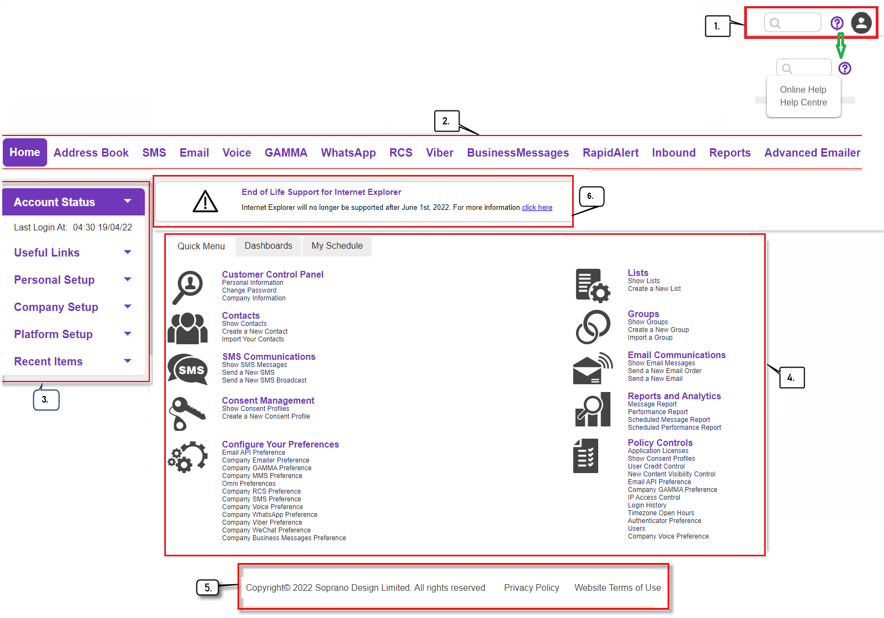
Task: Click the SMS speech bubble icon
Action: (188, 369)
